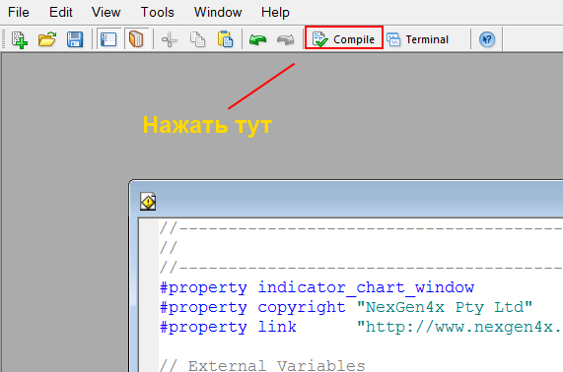The image size is (563, 372).
Task: Click the context Help icon
Action: click(x=487, y=39)
